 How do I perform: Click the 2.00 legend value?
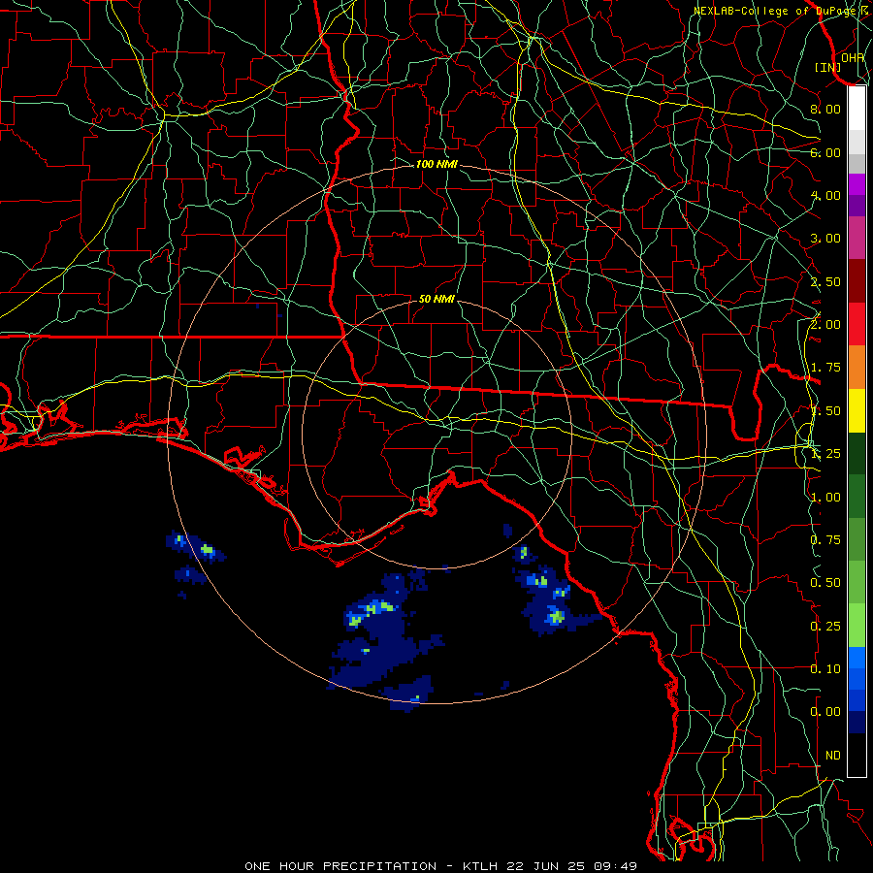pos(825,325)
